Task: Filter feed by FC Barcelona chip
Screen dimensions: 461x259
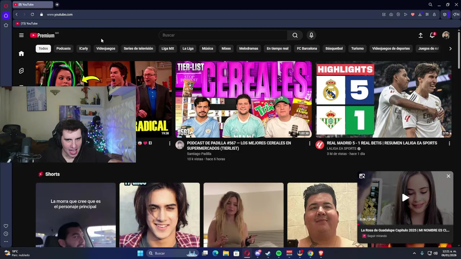Action: pyautogui.click(x=307, y=49)
